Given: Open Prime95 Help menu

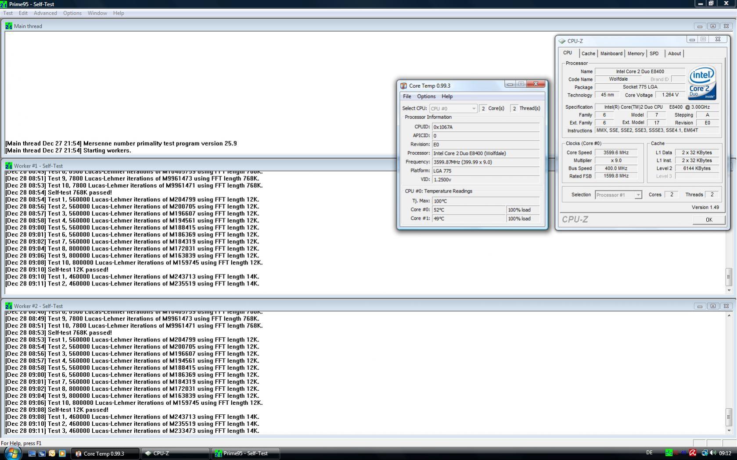Looking at the screenshot, I should click(x=119, y=13).
